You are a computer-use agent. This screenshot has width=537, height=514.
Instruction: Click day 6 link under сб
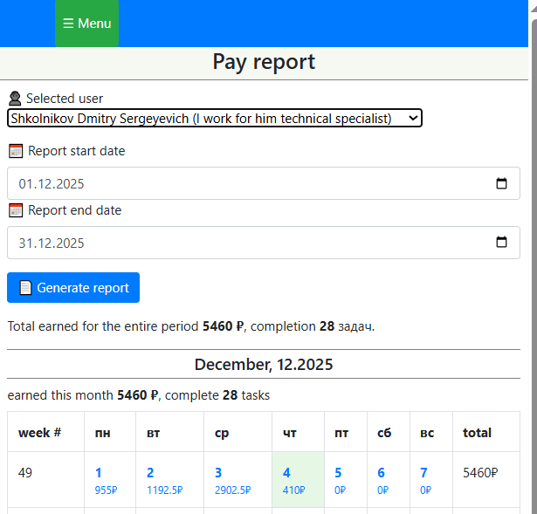(381, 473)
